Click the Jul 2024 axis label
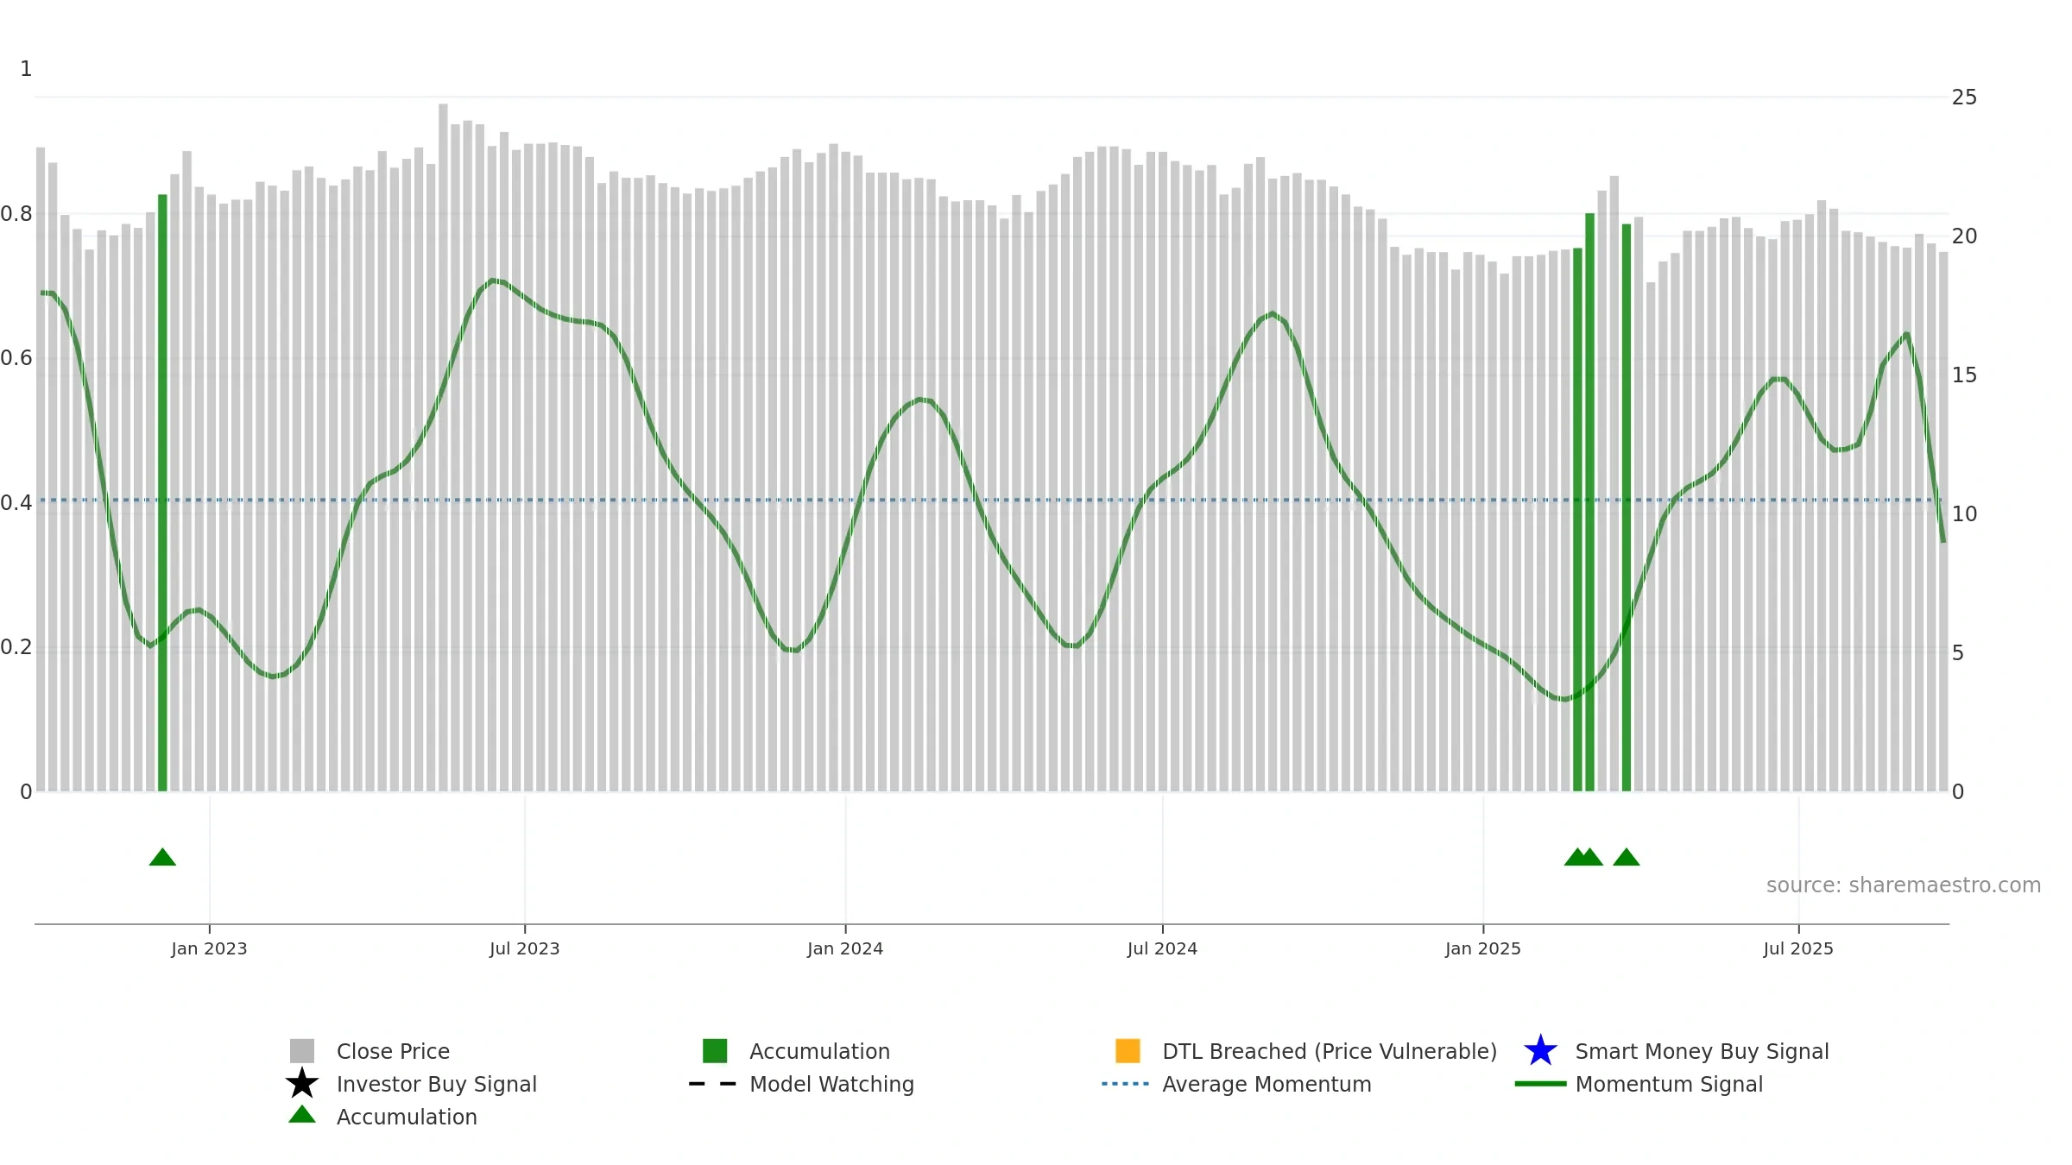 [x=1162, y=948]
